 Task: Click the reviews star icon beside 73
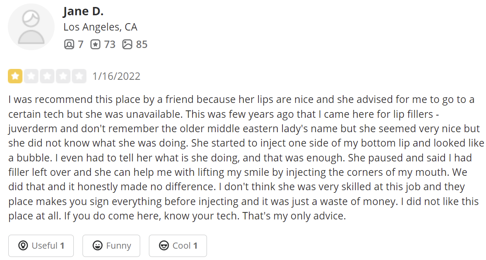click(95, 44)
